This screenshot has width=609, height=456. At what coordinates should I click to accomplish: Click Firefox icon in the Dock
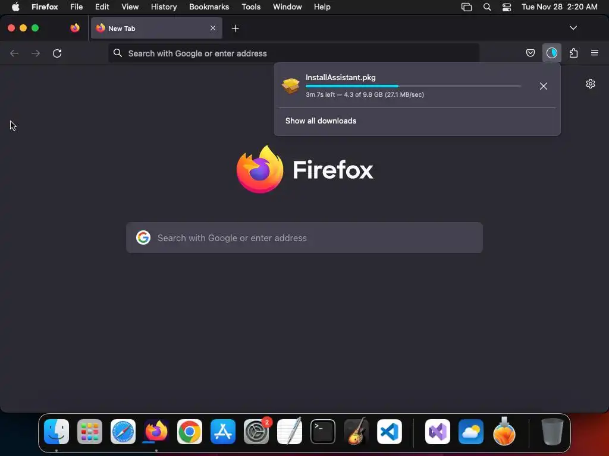pos(156,432)
